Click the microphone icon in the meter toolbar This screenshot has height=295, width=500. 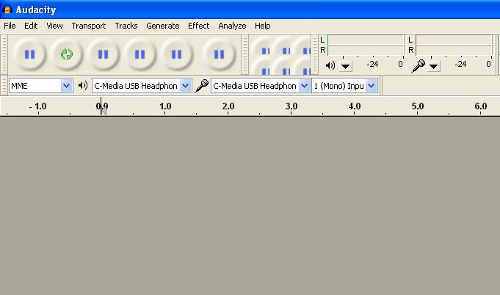click(x=418, y=66)
